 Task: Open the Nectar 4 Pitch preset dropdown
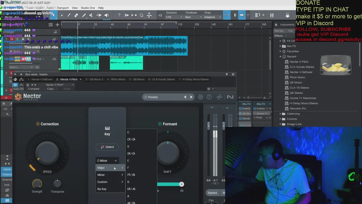[x=60, y=85]
